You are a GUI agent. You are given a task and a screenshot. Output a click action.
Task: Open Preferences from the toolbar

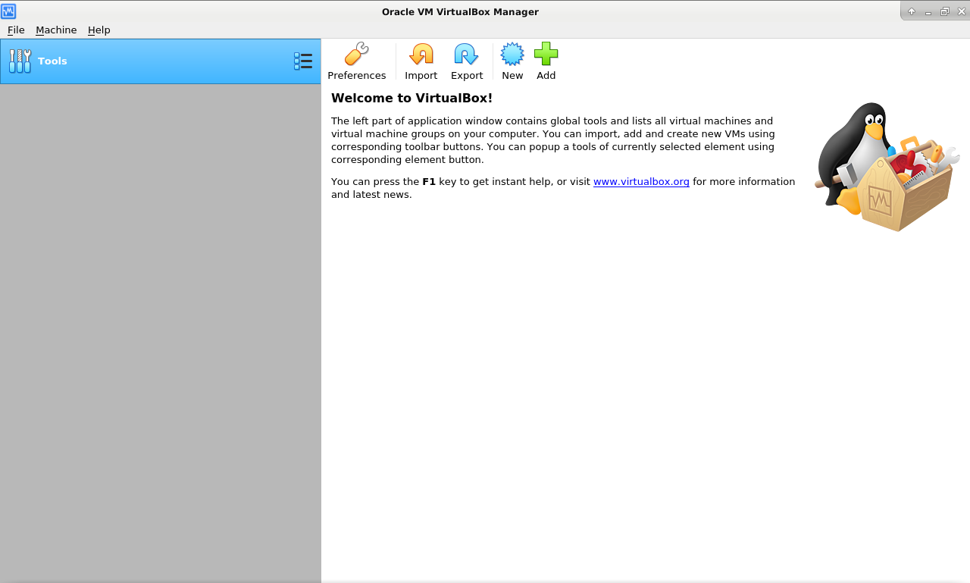pos(356,61)
